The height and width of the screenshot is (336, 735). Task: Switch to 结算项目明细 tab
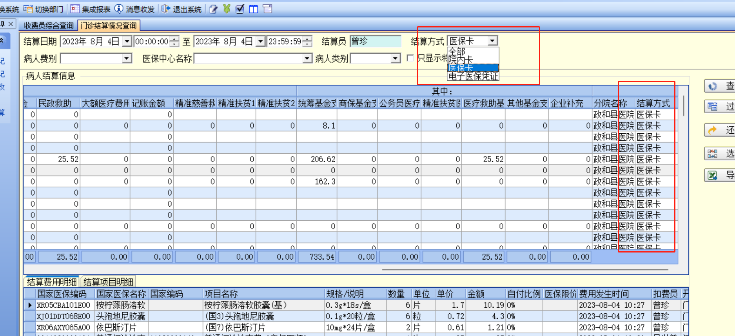click(x=108, y=282)
